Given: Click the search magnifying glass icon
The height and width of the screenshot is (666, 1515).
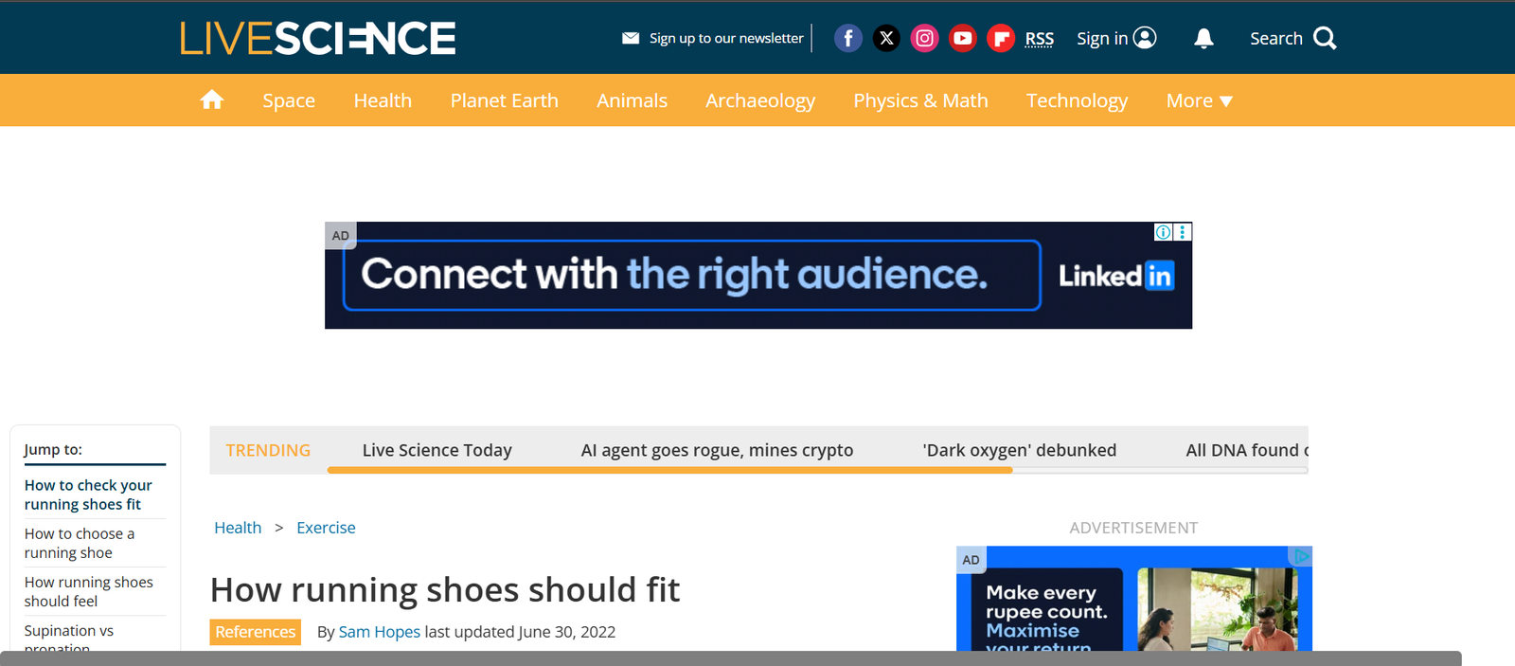Looking at the screenshot, I should point(1325,39).
